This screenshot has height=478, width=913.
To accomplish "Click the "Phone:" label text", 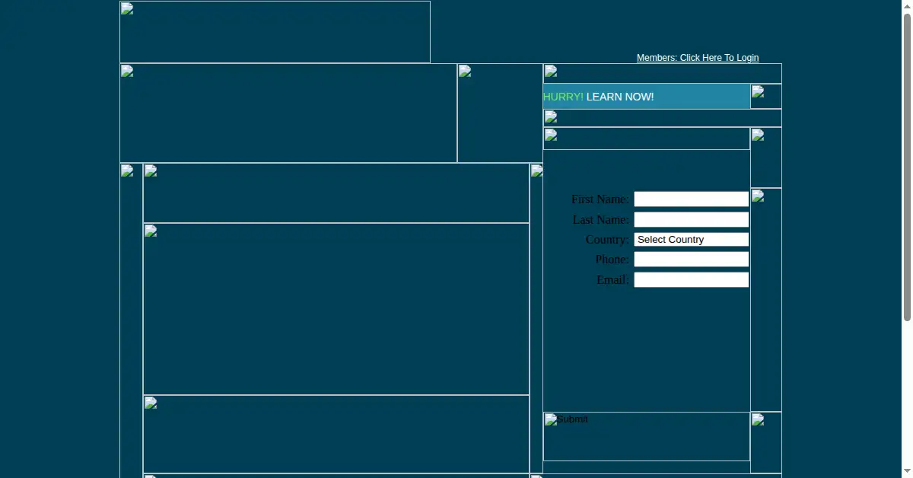I will pos(612,260).
